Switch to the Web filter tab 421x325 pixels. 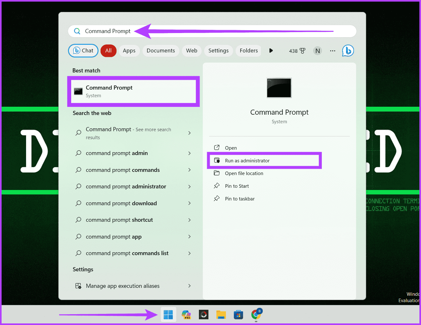pos(192,51)
